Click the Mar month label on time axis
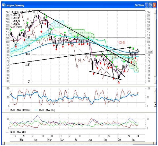The width and height of the screenshot is (158, 146). [22, 140]
